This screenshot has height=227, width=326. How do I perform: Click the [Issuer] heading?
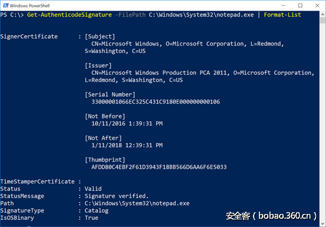click(x=98, y=65)
